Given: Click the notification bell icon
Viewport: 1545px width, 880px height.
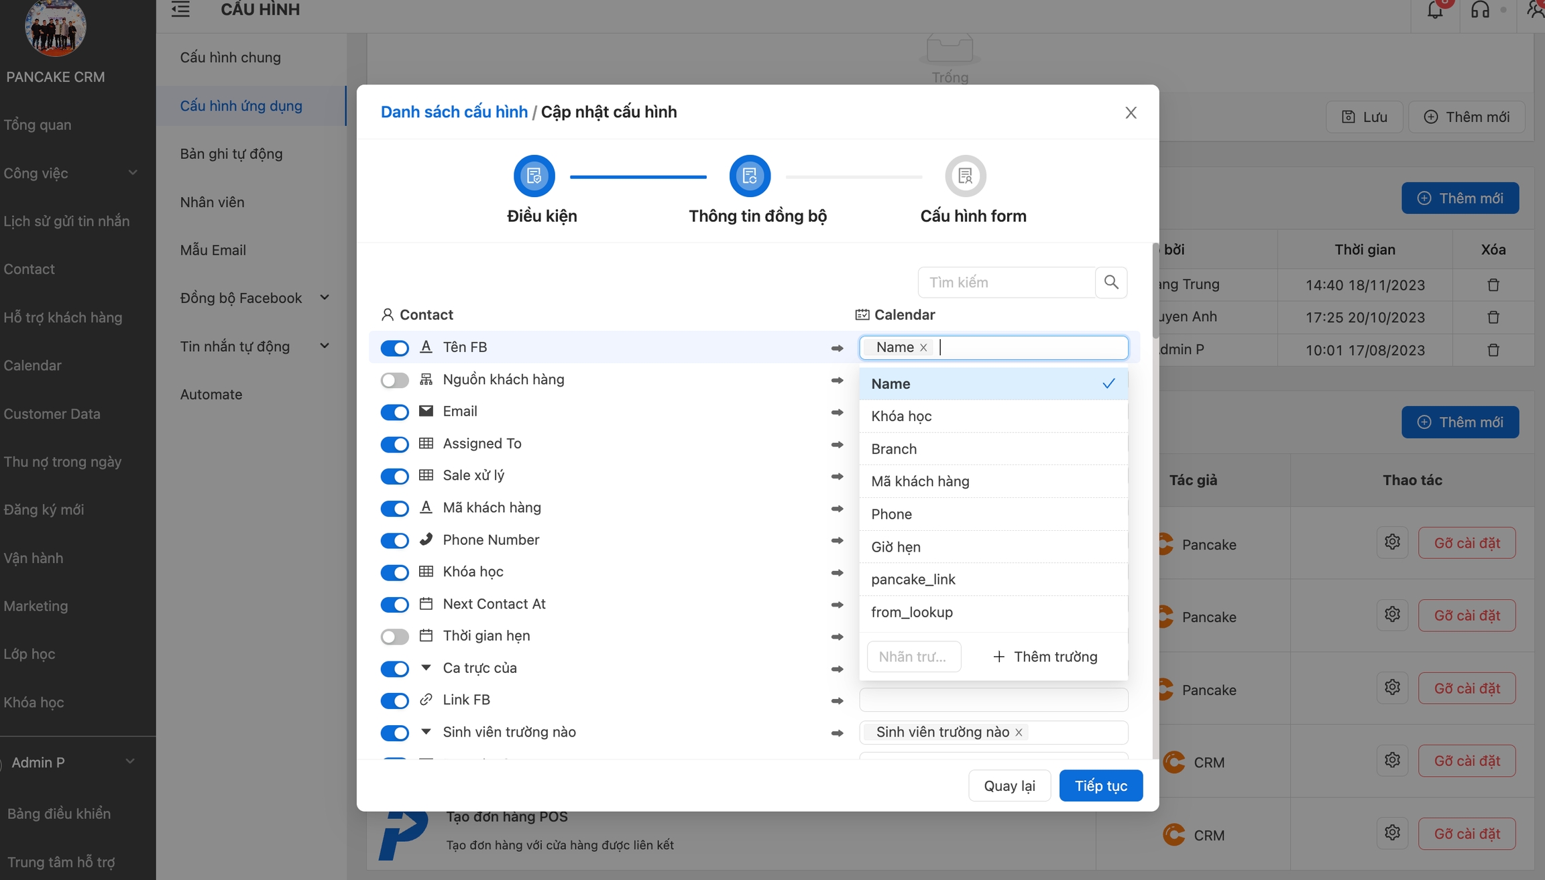Looking at the screenshot, I should pos(1434,10).
